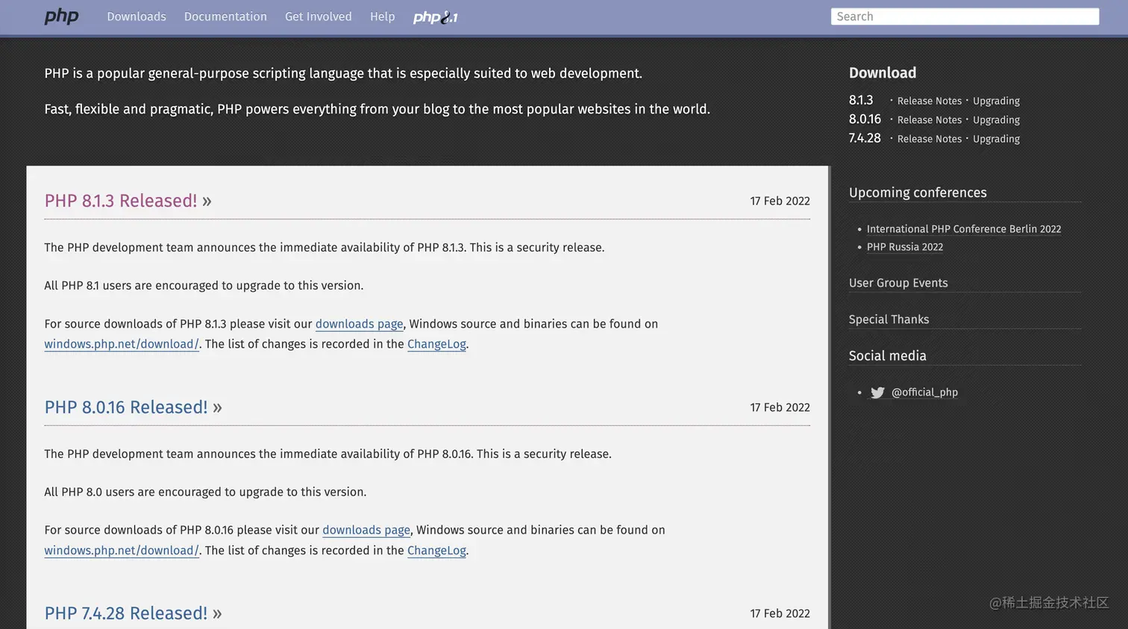
Task: Click 17 Feb 2022 date of 7.4.28 post
Action: click(x=780, y=613)
